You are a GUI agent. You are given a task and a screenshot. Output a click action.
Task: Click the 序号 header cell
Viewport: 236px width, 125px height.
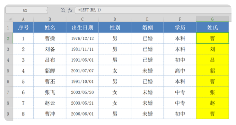point(23,27)
